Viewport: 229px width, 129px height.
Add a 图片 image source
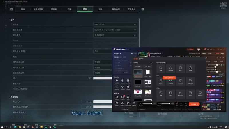click(x=171, y=94)
